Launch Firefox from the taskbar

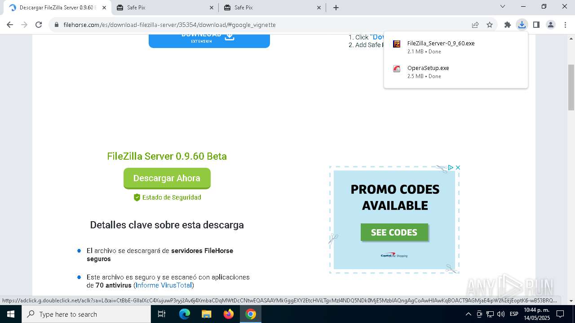(x=229, y=314)
